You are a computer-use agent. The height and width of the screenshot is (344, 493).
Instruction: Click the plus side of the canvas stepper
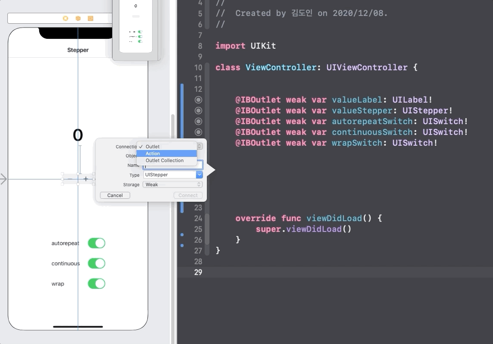(85, 179)
